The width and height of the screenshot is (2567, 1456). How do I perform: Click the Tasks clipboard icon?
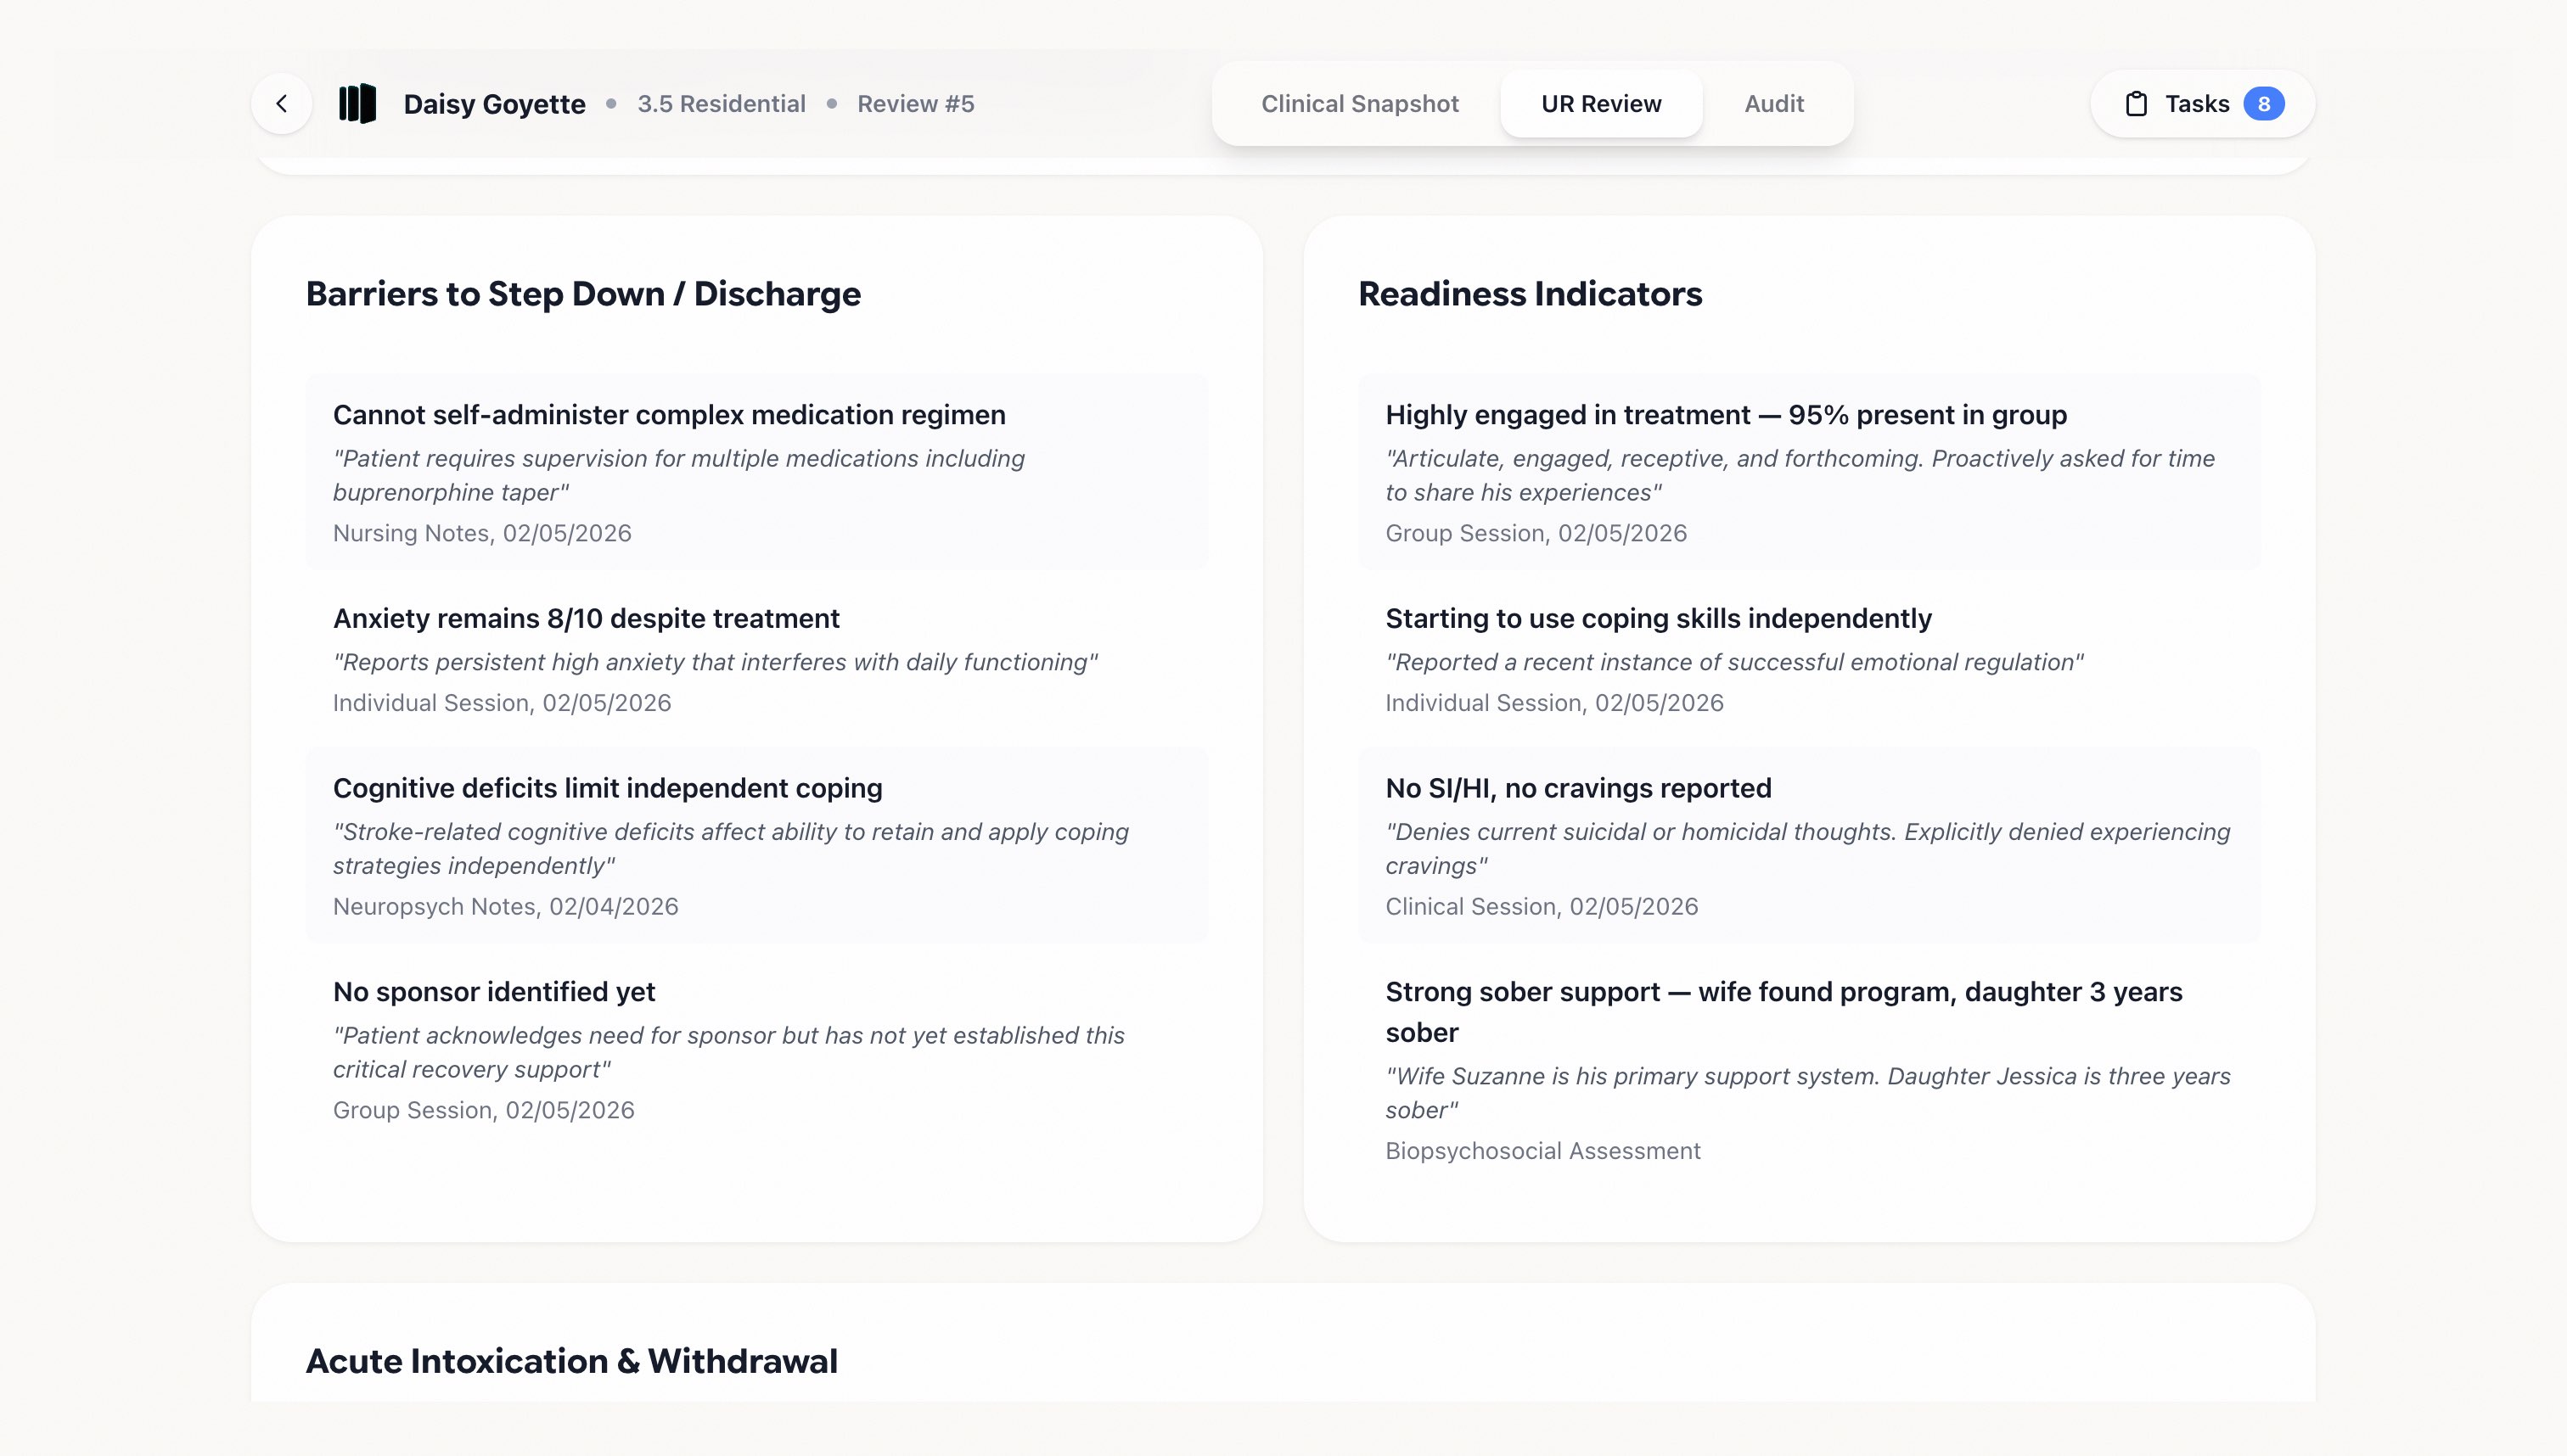point(2136,104)
